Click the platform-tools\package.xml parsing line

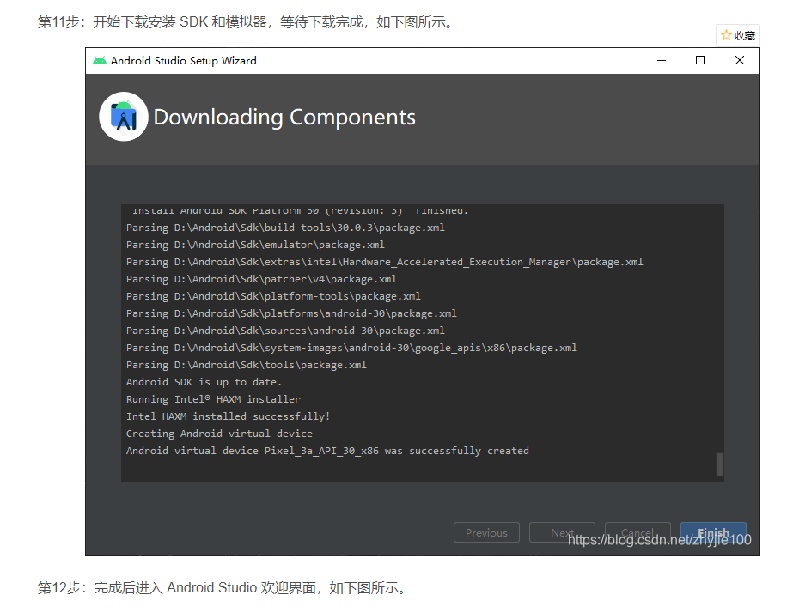(x=273, y=296)
